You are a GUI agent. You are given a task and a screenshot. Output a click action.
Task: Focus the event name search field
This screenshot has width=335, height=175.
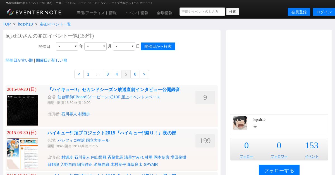[202, 12]
